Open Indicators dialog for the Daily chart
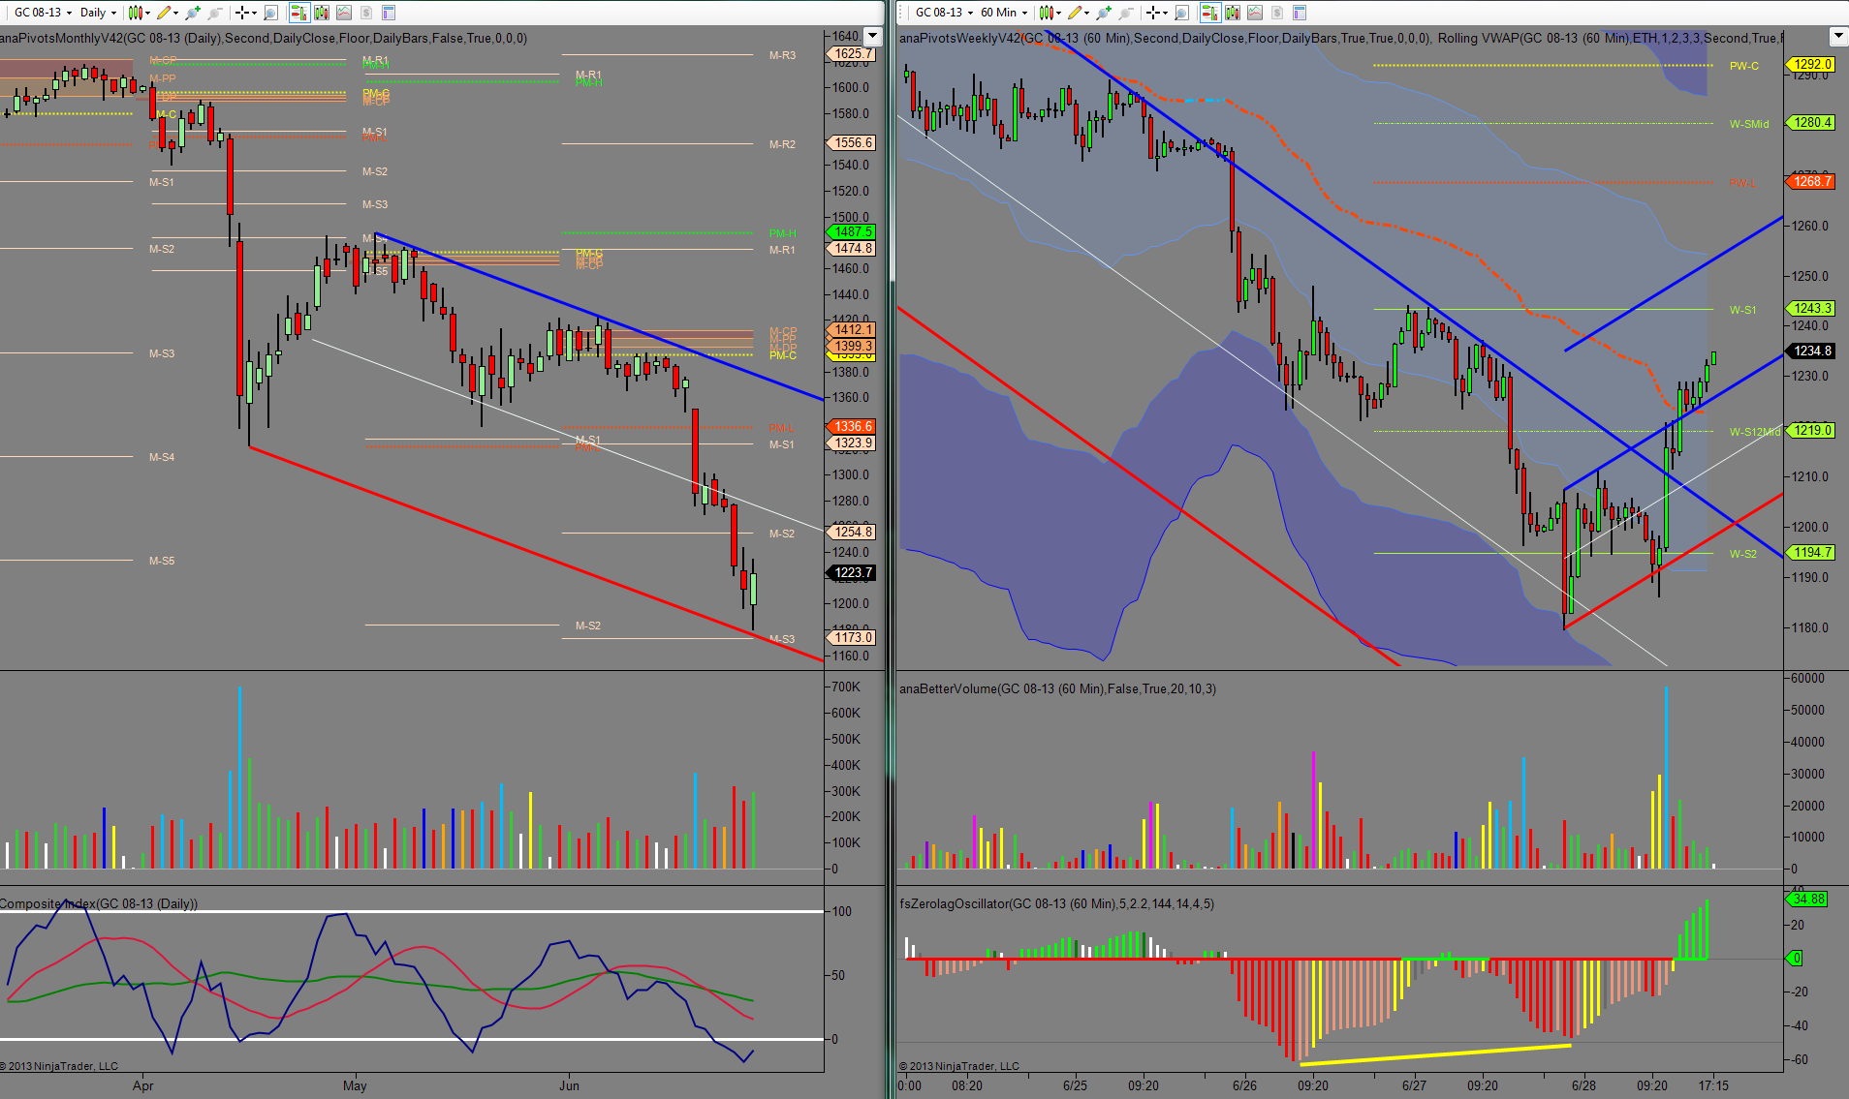The height and width of the screenshot is (1099, 1849). point(344,13)
